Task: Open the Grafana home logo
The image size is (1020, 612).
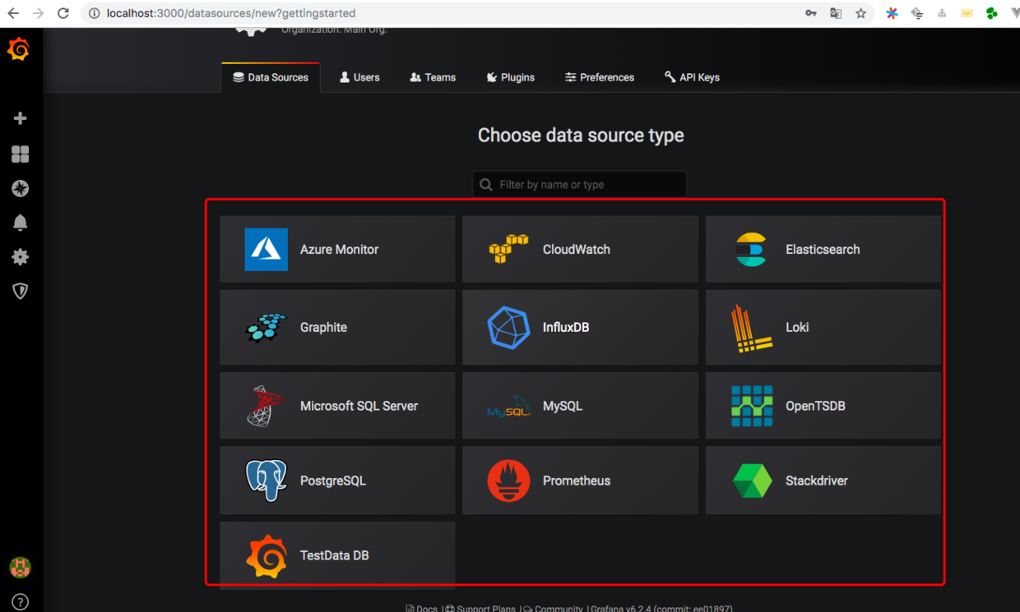Action: (x=19, y=50)
